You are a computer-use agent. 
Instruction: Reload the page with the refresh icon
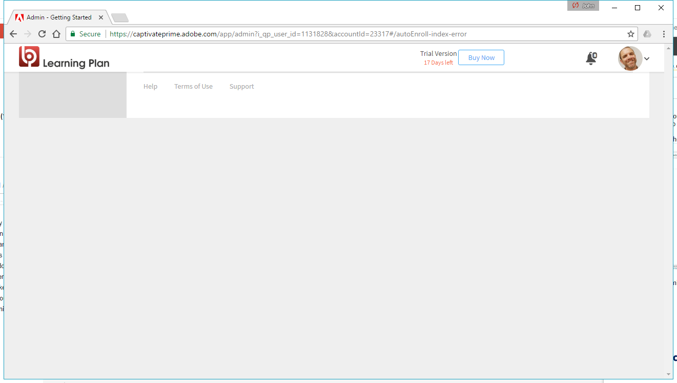coord(42,34)
